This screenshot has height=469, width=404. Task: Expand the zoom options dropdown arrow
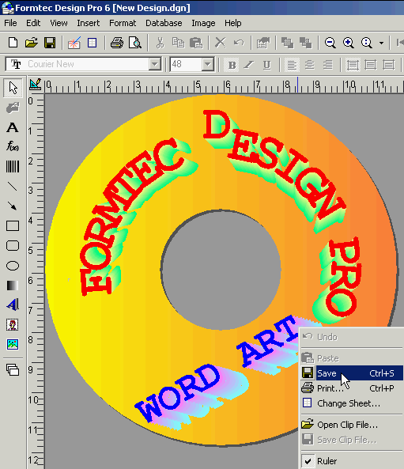pyautogui.click(x=381, y=43)
